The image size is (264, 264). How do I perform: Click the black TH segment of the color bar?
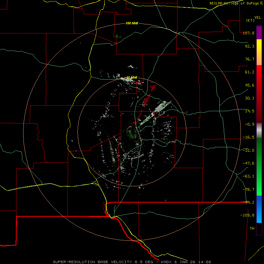259,229
